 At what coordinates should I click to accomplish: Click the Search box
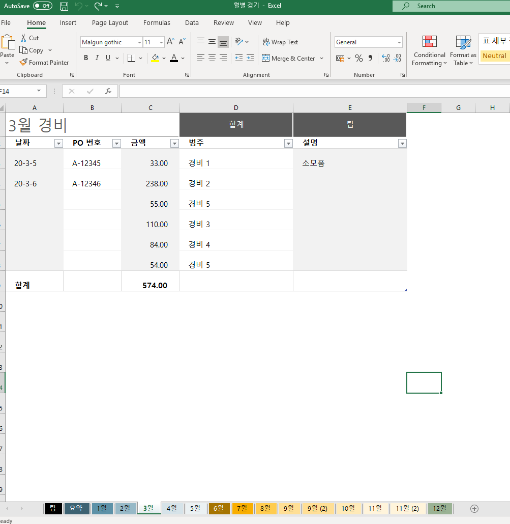(451, 6)
